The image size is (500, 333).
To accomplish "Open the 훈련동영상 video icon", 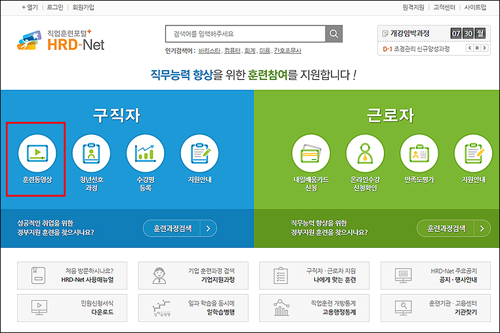I will pos(37,153).
